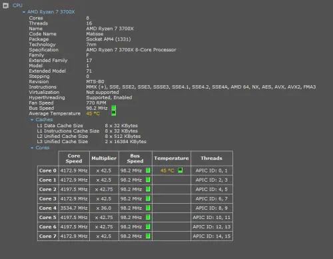Click Core 4 speed value 3534.7 MHz
This screenshot has height=259, width=333.
(x=74, y=208)
